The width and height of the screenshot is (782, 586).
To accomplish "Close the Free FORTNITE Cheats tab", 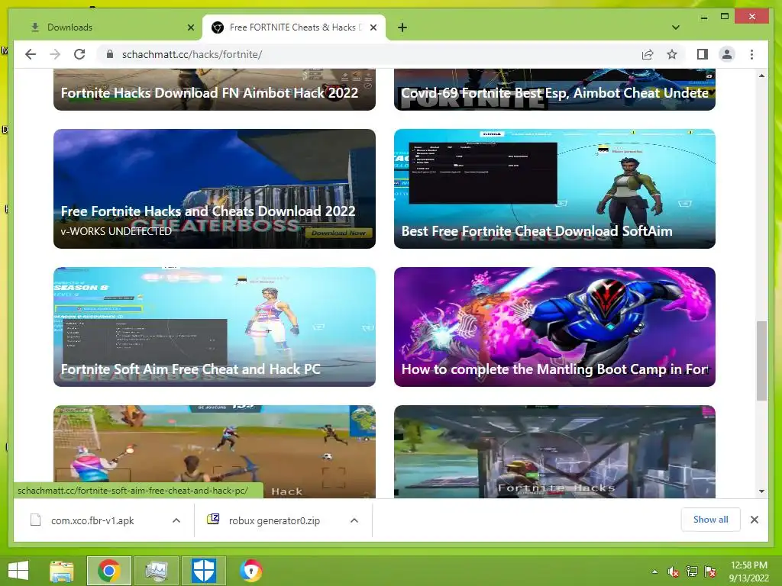I will (373, 27).
